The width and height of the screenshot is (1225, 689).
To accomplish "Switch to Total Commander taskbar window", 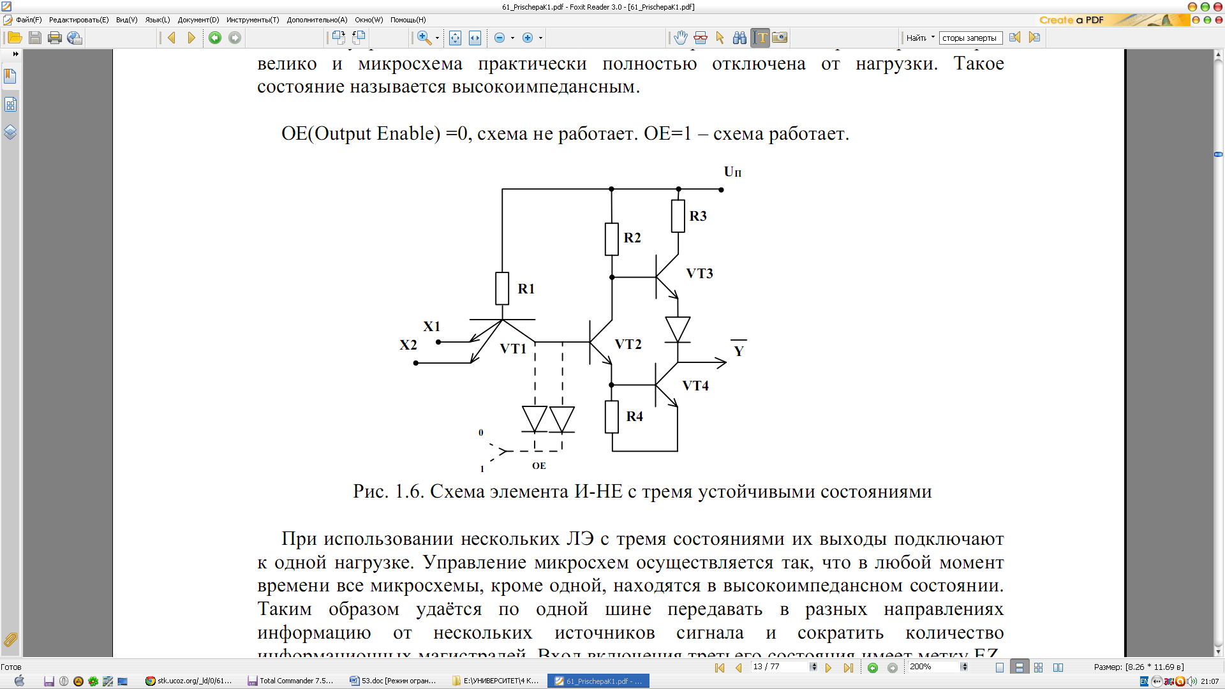I will [x=291, y=681].
